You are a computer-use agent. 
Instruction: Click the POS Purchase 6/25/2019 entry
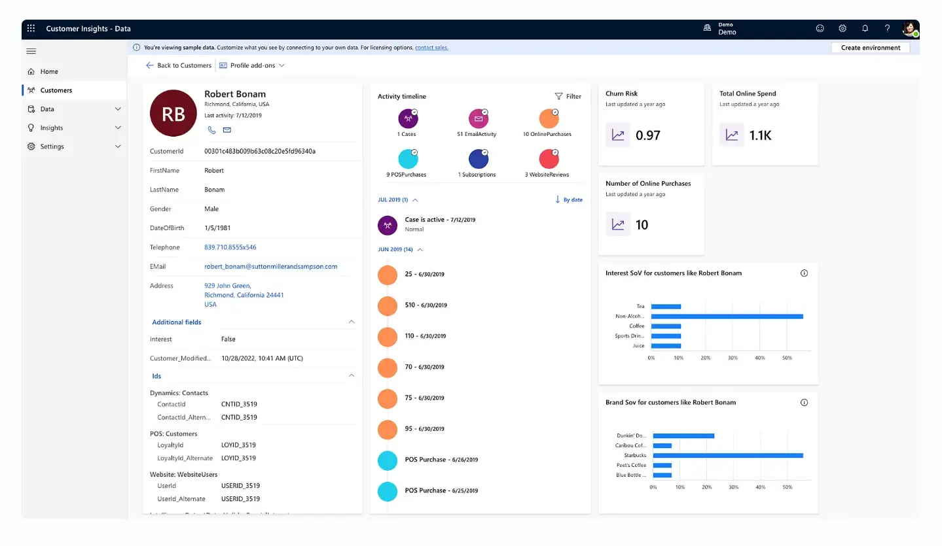(x=441, y=490)
